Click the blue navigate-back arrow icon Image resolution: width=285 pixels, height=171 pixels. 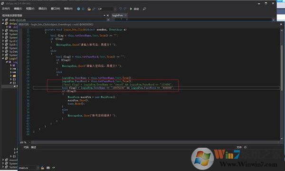click(78, 9)
